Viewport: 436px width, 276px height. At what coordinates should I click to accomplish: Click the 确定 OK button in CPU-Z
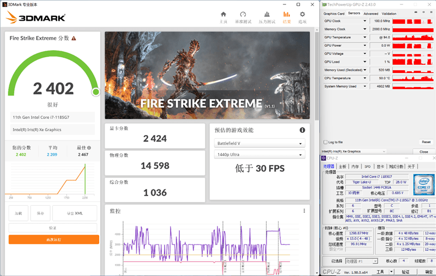coord(428,272)
